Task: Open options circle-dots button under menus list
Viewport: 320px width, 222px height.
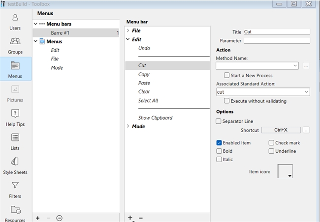Action: 59,218
